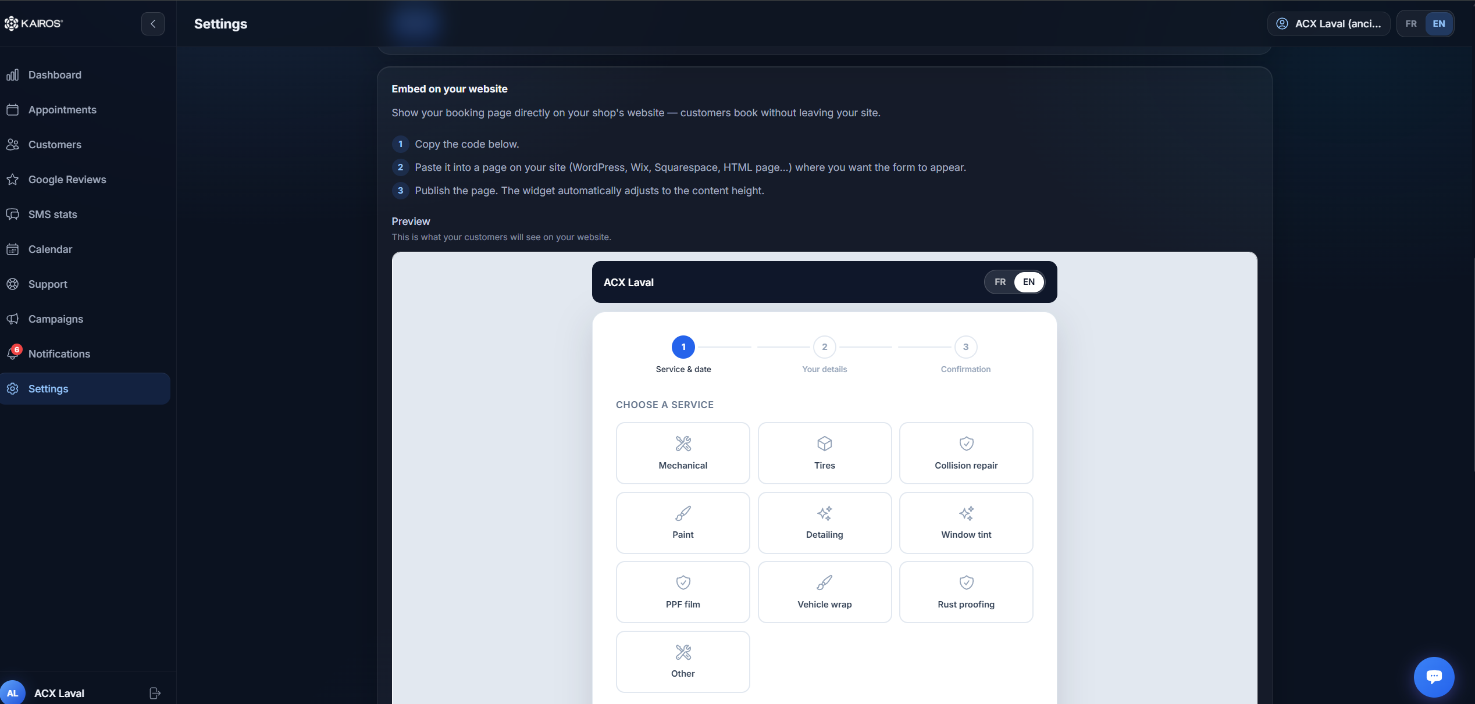Click the logout icon next to ACX Laval
Image resolution: width=1475 pixels, height=704 pixels.
[155, 693]
